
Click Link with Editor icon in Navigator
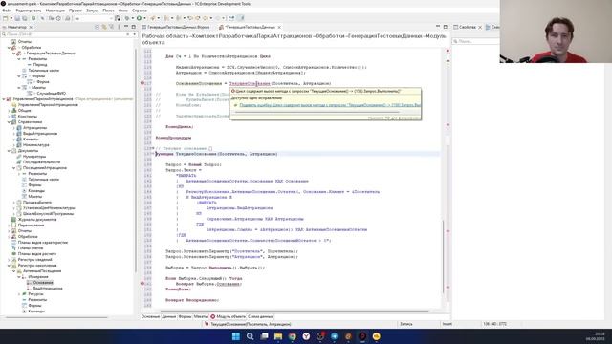[x=104, y=27]
